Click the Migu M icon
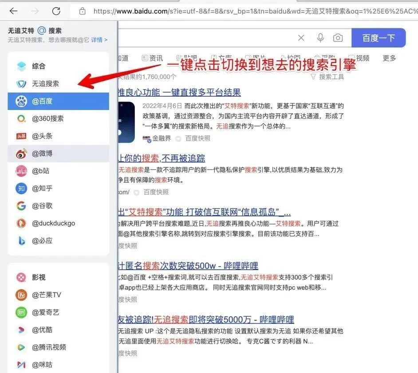418x373 pixels. (x=21, y=365)
